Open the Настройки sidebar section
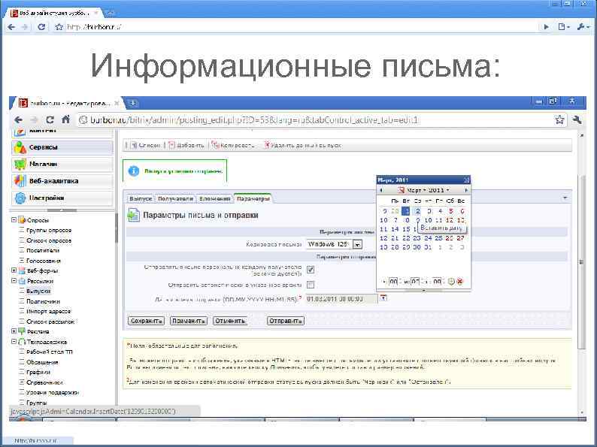Screen dimensions: 597x447 coord(62,198)
